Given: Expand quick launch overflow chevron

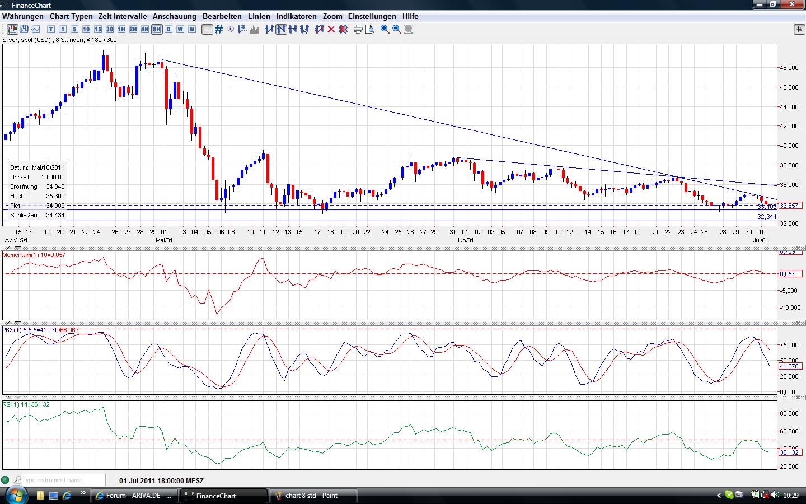Looking at the screenshot, I should 83,493.
